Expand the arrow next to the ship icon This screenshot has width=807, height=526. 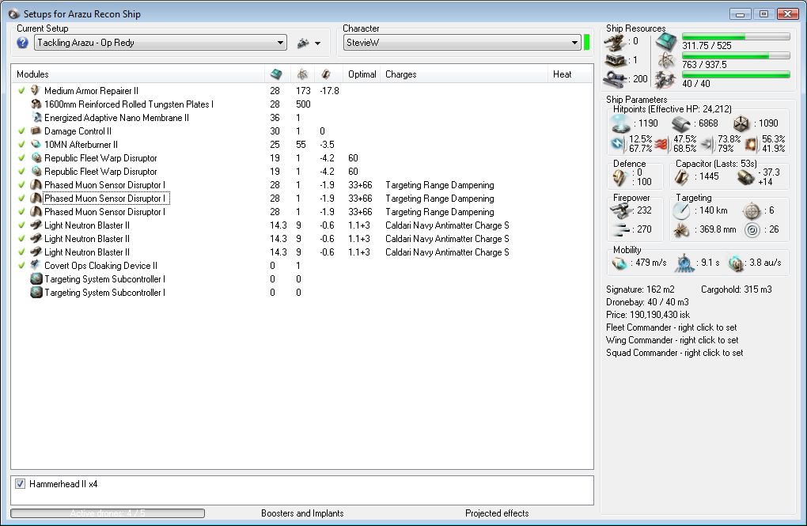(x=317, y=44)
